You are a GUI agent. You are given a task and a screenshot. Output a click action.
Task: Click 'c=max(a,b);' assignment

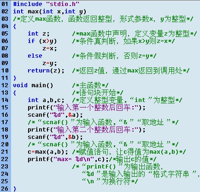tap(48, 152)
